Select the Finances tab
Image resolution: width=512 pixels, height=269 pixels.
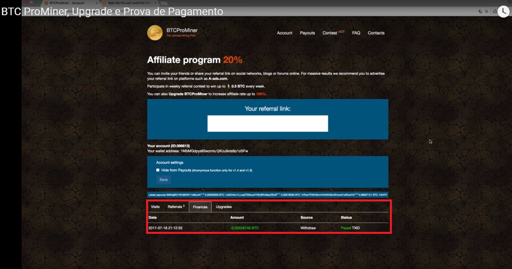(200, 207)
